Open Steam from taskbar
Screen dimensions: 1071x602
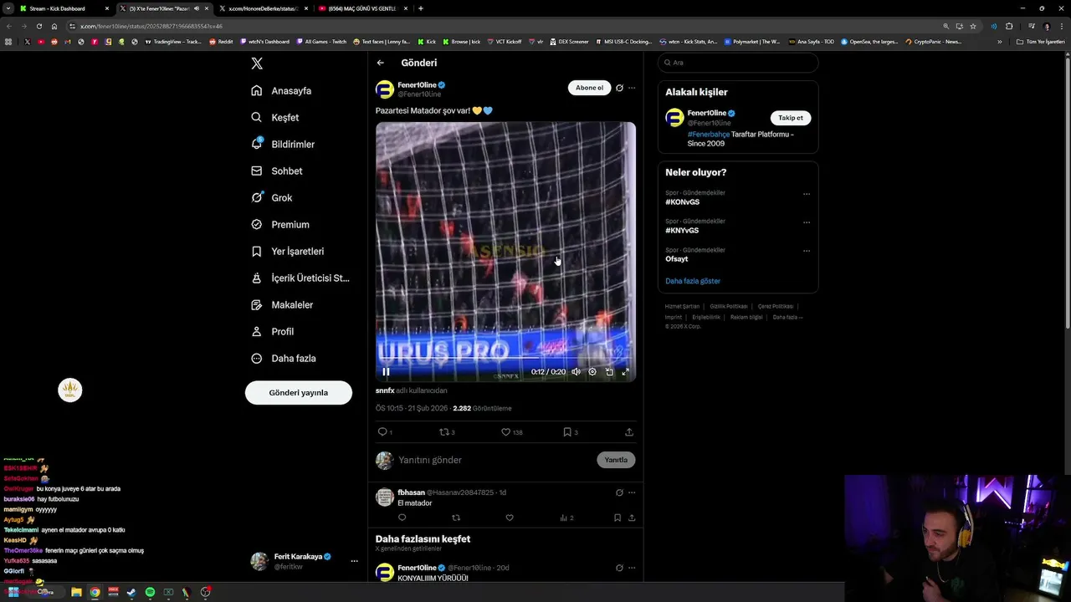pos(131,592)
